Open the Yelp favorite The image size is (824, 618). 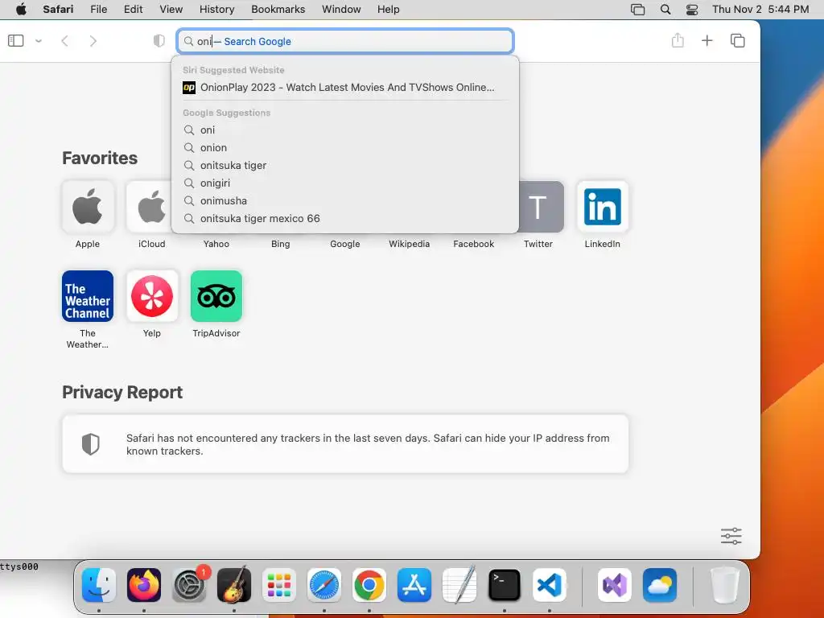click(x=152, y=296)
